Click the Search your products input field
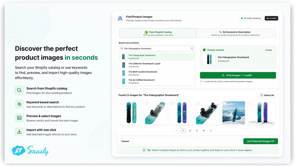 tap(157, 49)
